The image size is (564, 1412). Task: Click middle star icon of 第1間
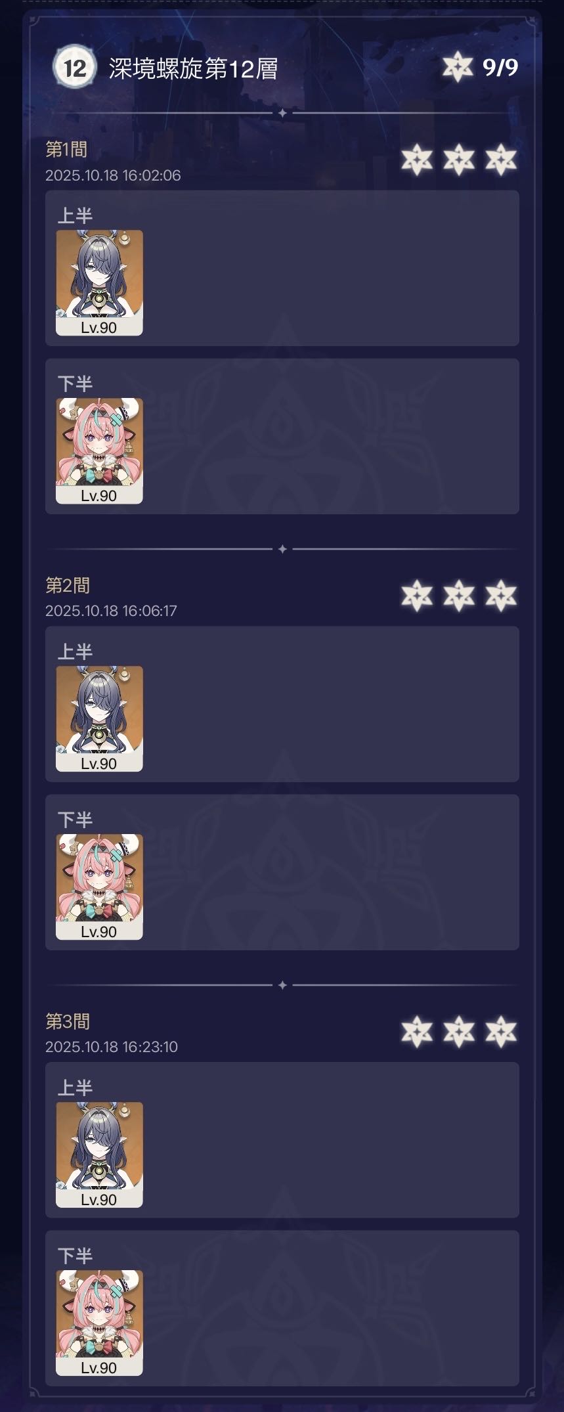pyautogui.click(x=459, y=160)
